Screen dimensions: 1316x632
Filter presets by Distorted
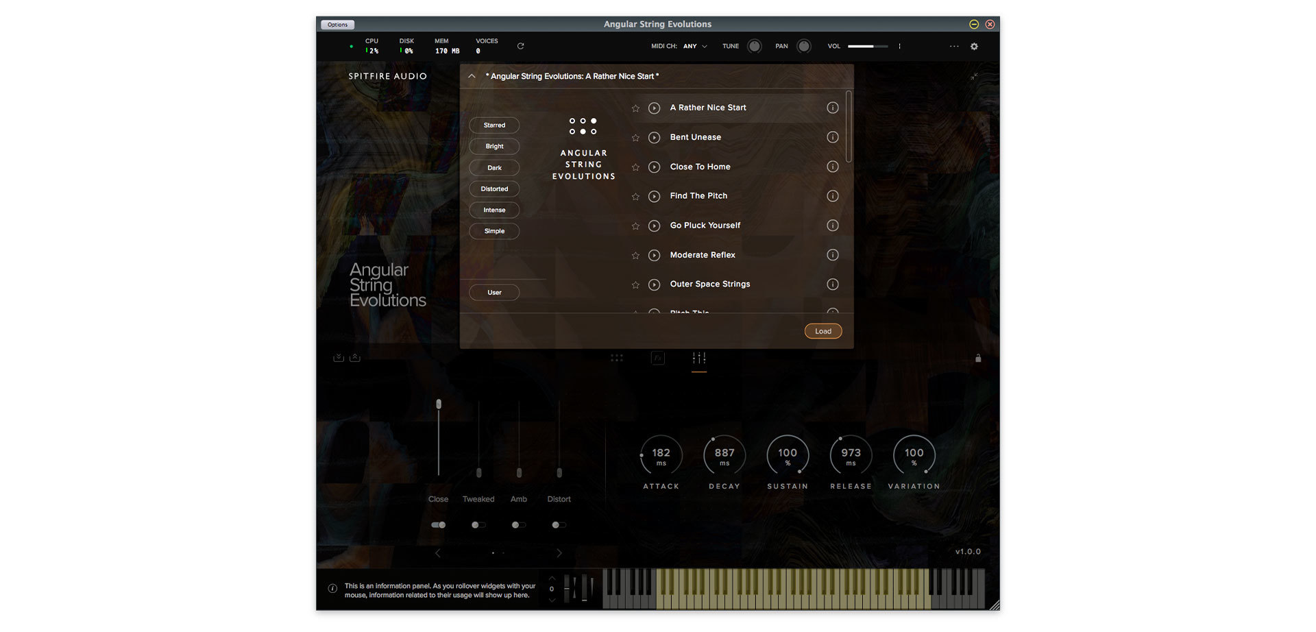click(494, 189)
